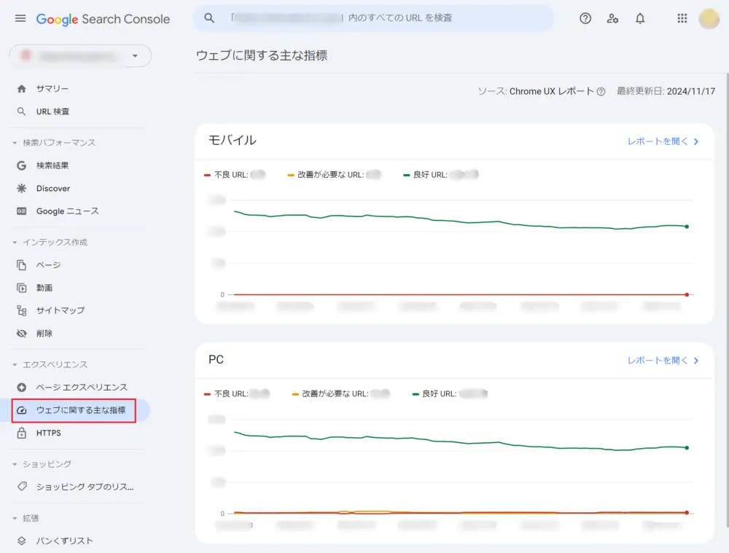
Task: Click the plus-circle icon for ページ エクスペリエンス
Action: (21, 387)
